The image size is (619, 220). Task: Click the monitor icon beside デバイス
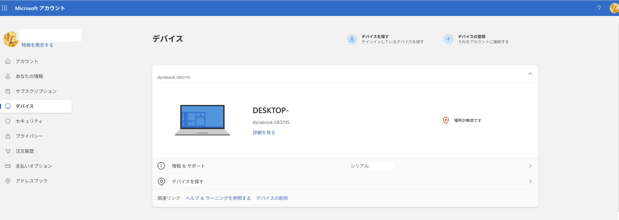[x=8, y=106]
